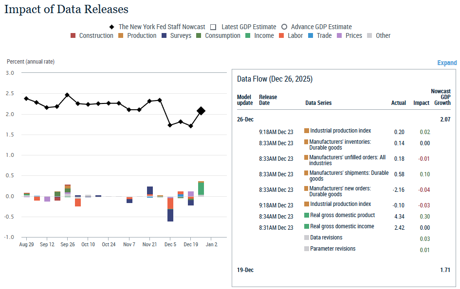Click the Dec 5 negative stacked bar
Screen dimensions: 460x289
170,209
